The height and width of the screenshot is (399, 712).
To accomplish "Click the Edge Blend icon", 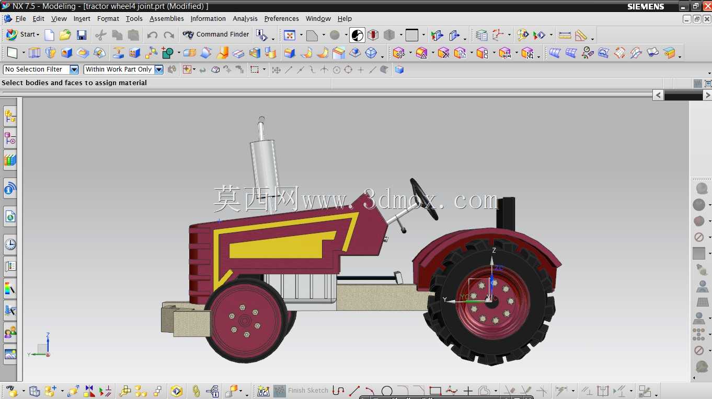I will pos(290,53).
